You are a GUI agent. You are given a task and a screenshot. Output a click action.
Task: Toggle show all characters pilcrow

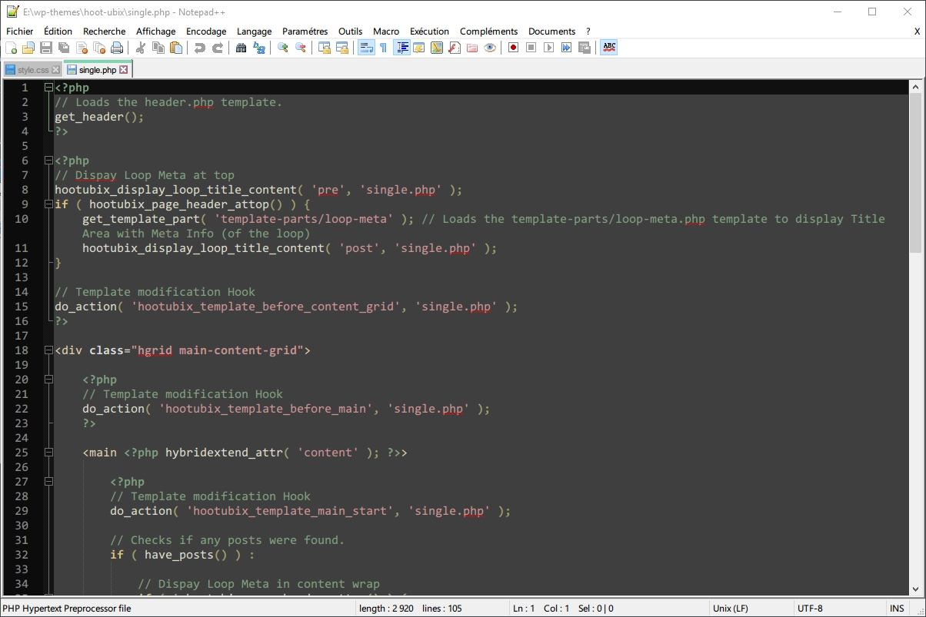tap(383, 48)
